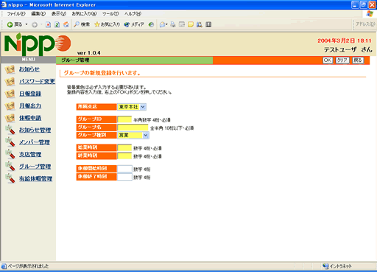Click the tool icon beside メンバー管理

tap(10, 142)
